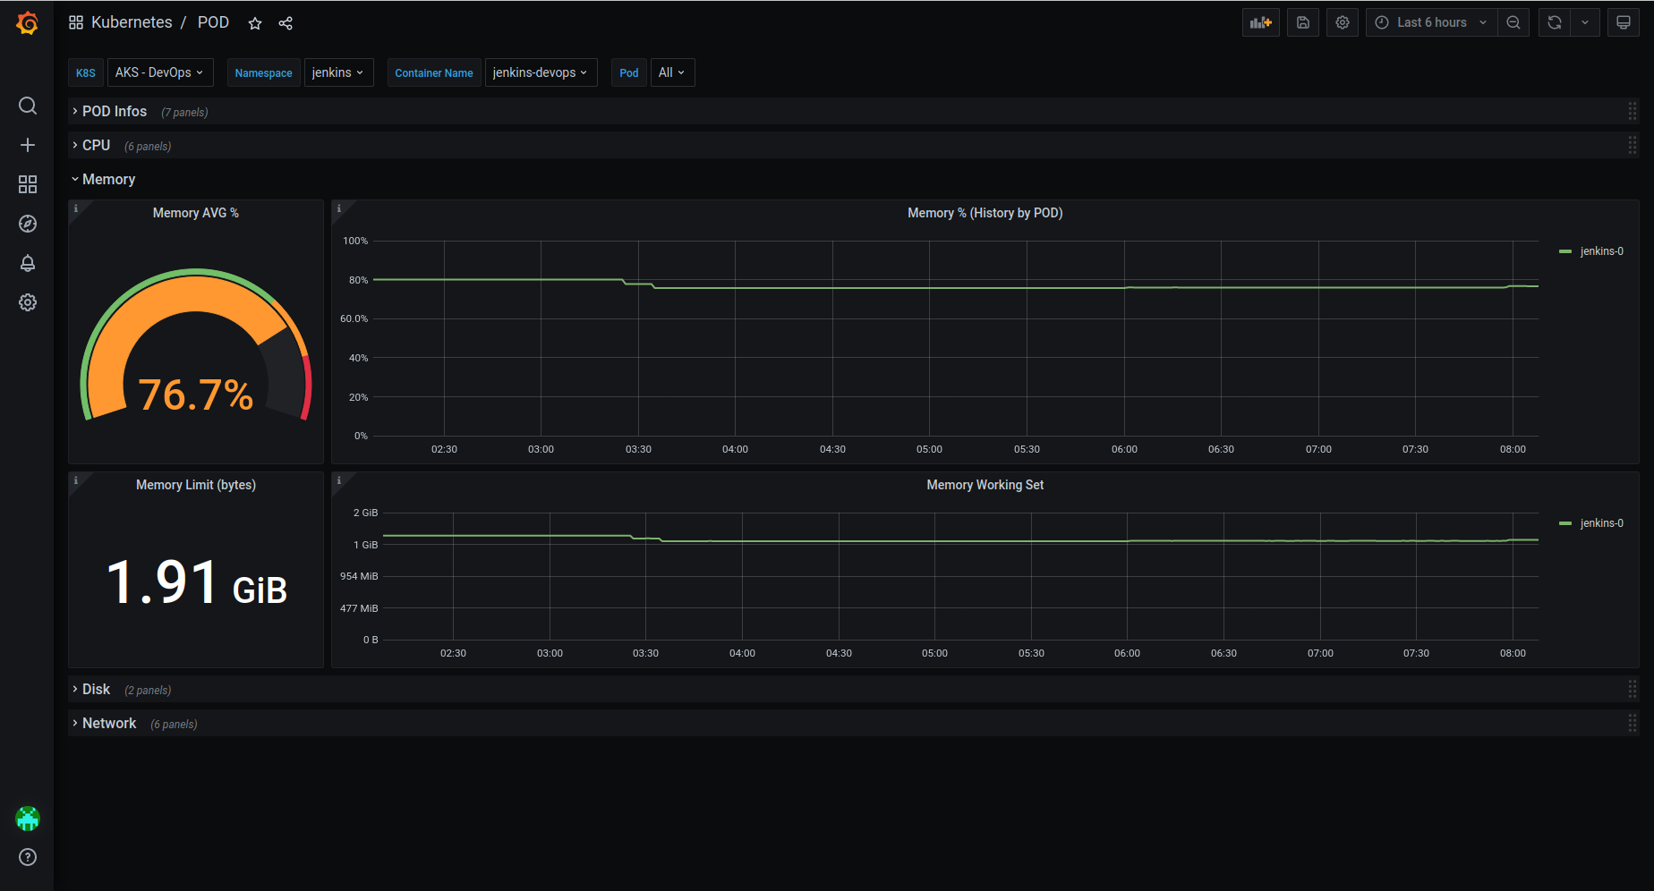Viewport: 1654px width, 891px height.
Task: Open the Kubernetes folder breadcrumb link
Action: (132, 22)
